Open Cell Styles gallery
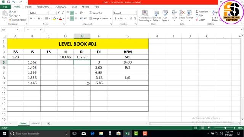244x137 pixels. coord(165,16)
